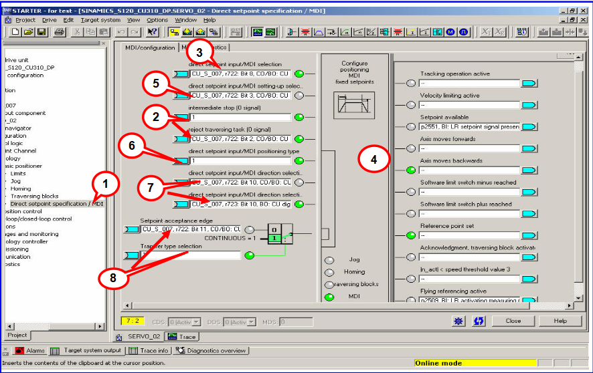Click the open folder toolbar icon
593x373 pixels.
[27, 31]
